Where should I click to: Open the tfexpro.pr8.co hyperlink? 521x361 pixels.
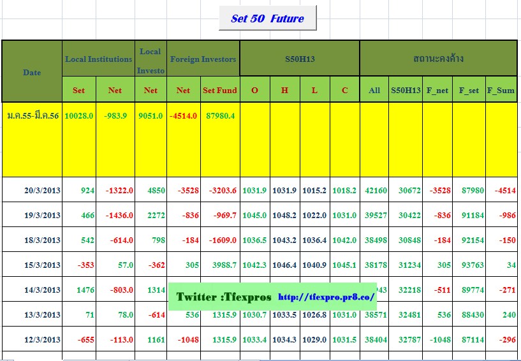click(x=327, y=297)
